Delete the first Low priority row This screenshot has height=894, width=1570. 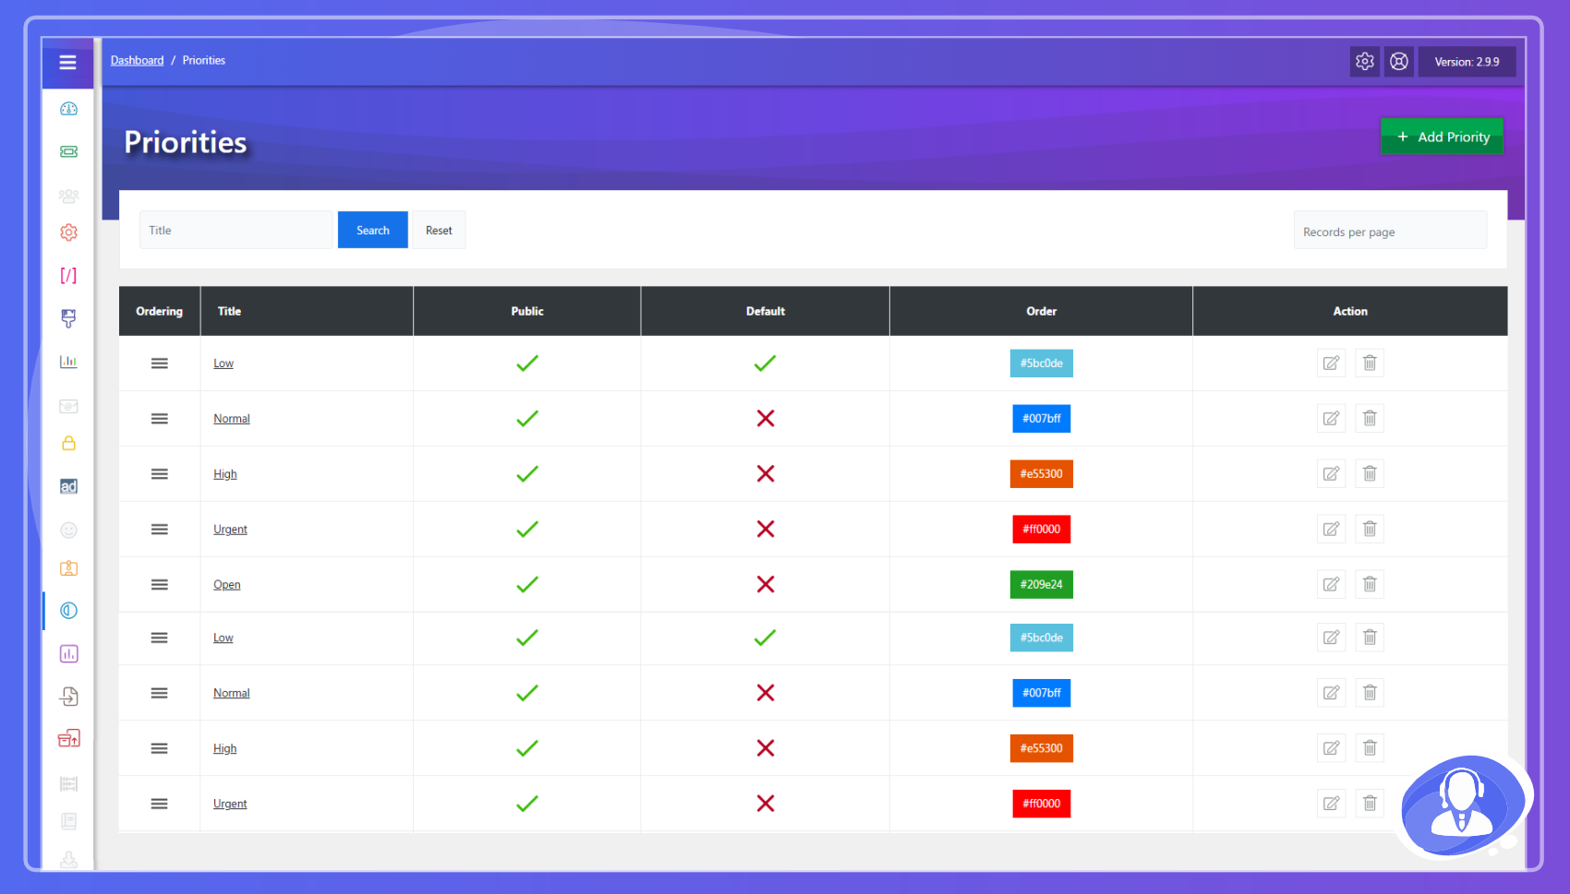[1370, 364]
